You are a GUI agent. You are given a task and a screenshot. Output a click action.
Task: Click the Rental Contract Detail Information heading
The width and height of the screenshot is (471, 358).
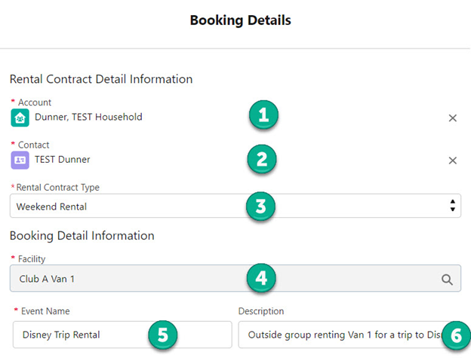pyautogui.click(x=101, y=79)
